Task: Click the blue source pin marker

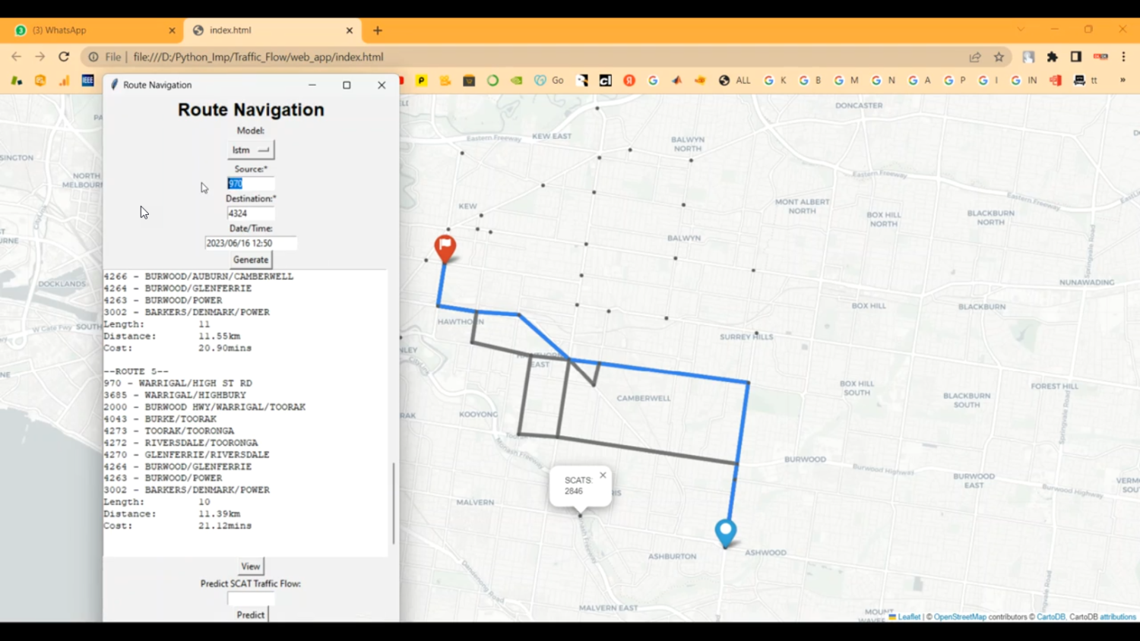Action: [726, 532]
